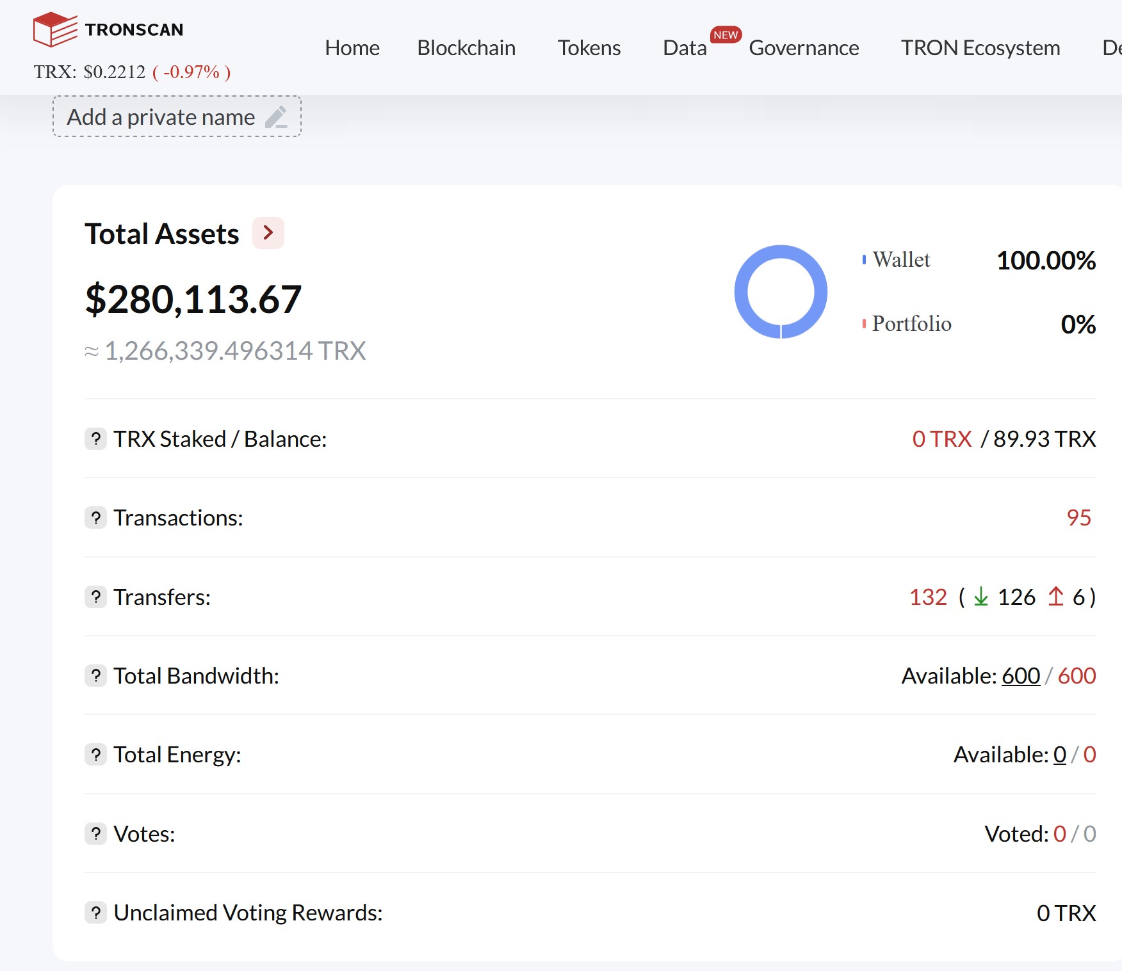This screenshot has height=971, width=1122.
Task: Open the TRON Ecosystem menu
Action: point(980,48)
